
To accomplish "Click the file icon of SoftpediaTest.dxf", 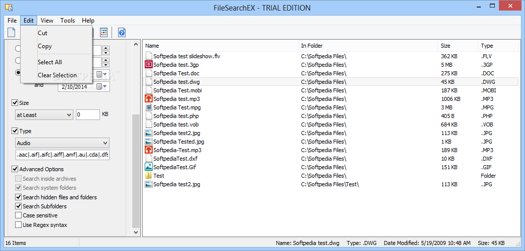I will tap(149, 159).
